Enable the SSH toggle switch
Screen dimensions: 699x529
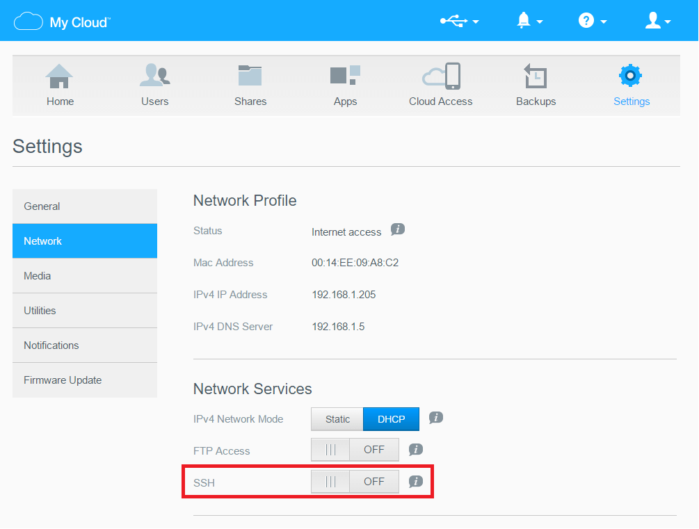click(355, 482)
